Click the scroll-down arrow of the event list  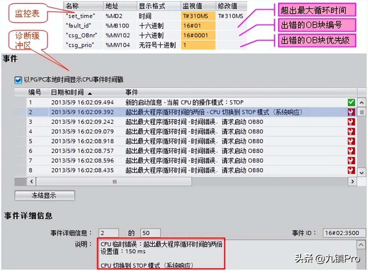pyautogui.click(x=361, y=172)
